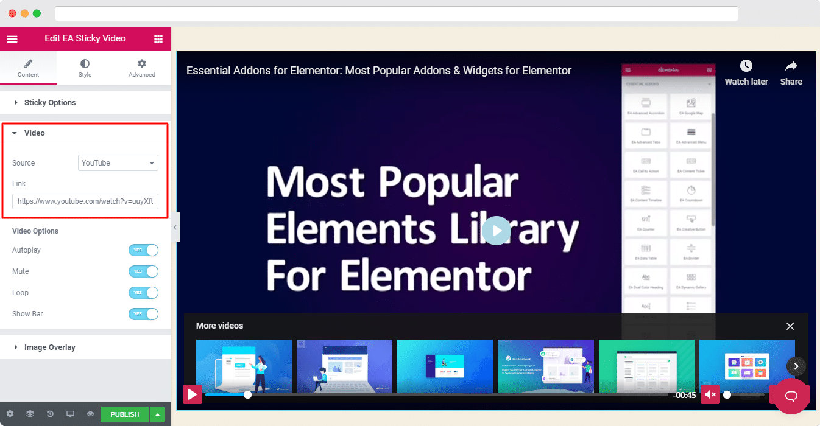Click the green Publish button
Viewport: 820px width, 426px height.
[125, 414]
